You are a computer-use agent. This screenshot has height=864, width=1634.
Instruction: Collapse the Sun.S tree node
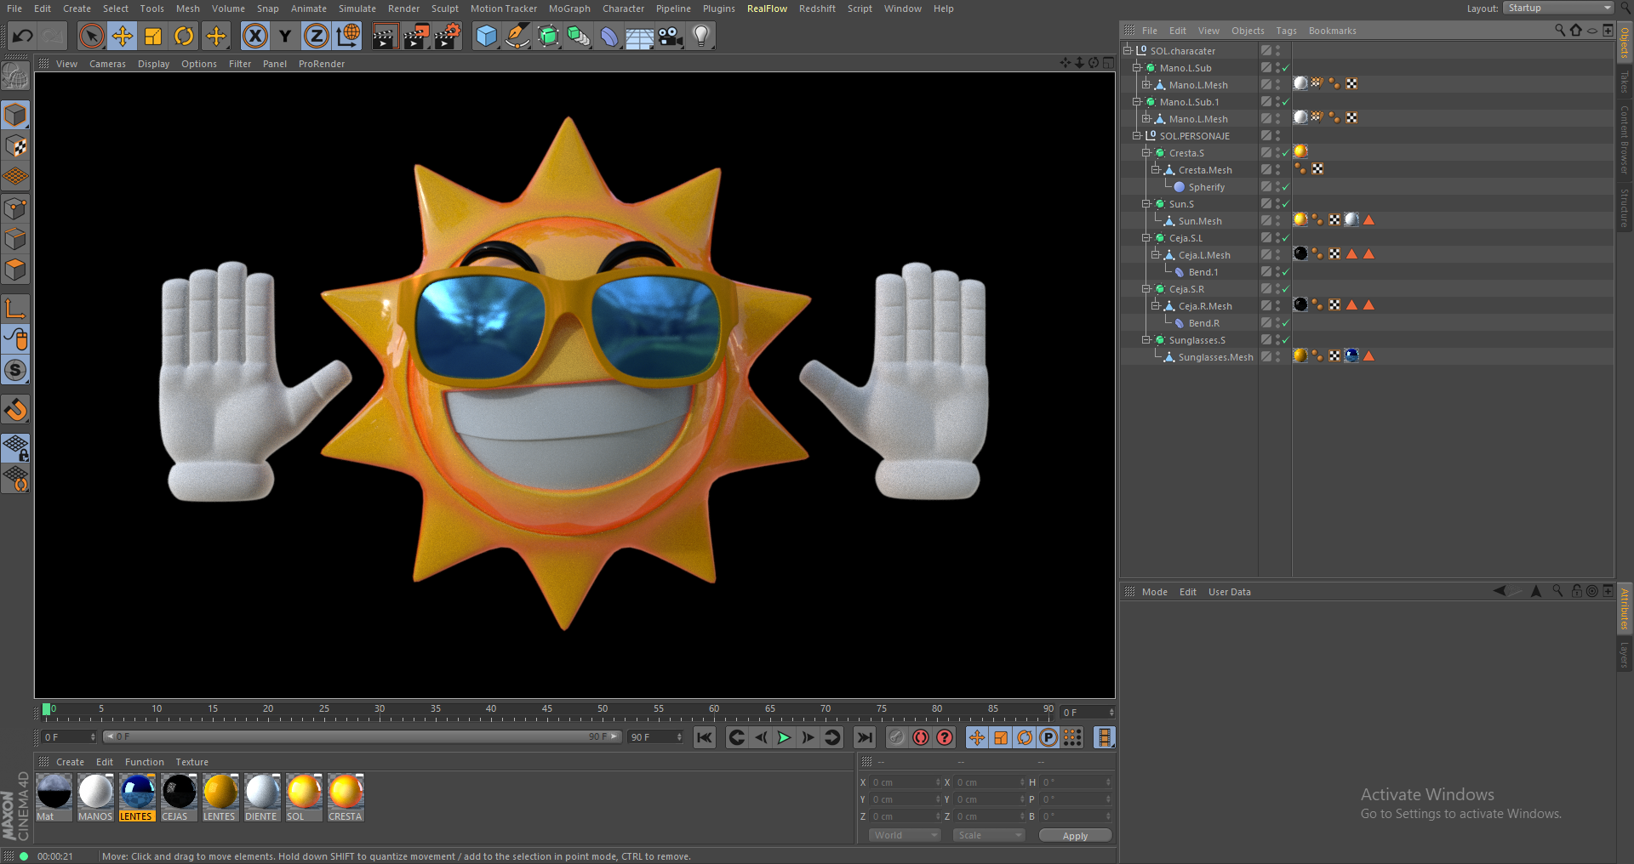[1146, 204]
